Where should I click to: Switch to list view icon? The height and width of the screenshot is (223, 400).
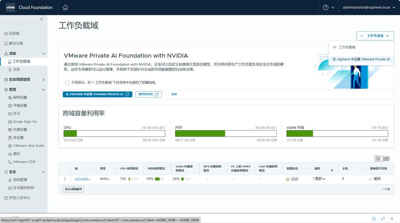click(378, 159)
